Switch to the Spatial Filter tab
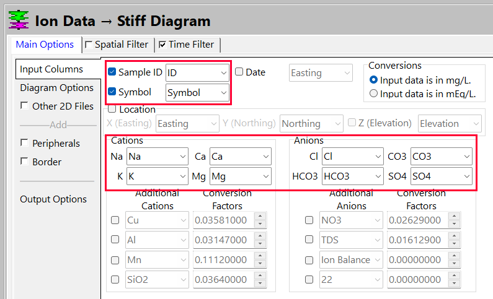This screenshot has height=299, width=493. pyautogui.click(x=117, y=45)
